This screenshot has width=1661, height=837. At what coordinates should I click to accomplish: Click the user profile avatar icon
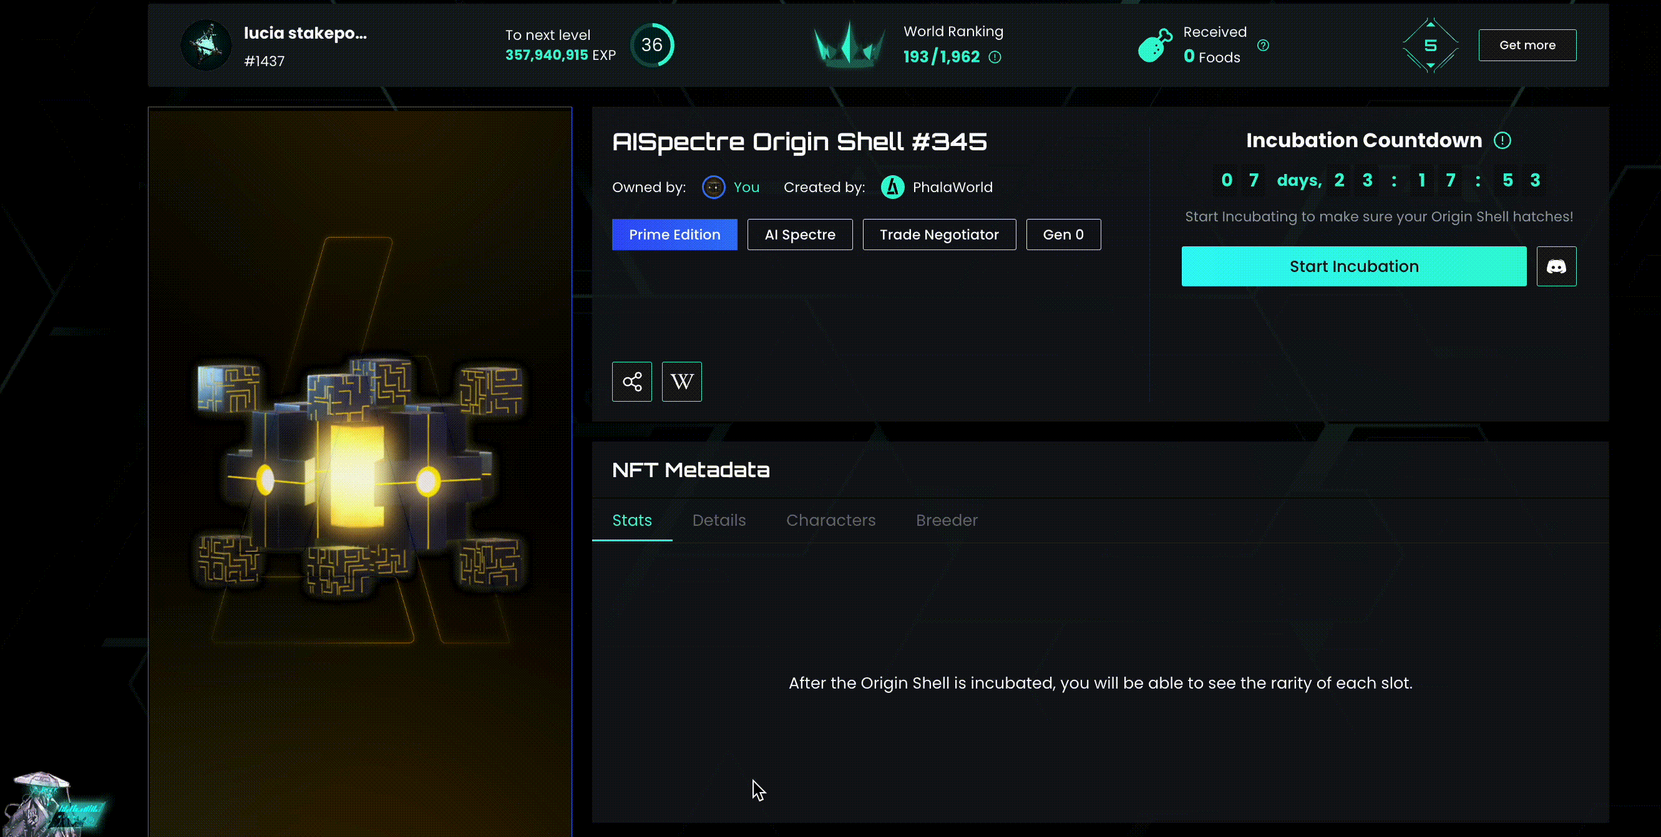[x=207, y=45]
